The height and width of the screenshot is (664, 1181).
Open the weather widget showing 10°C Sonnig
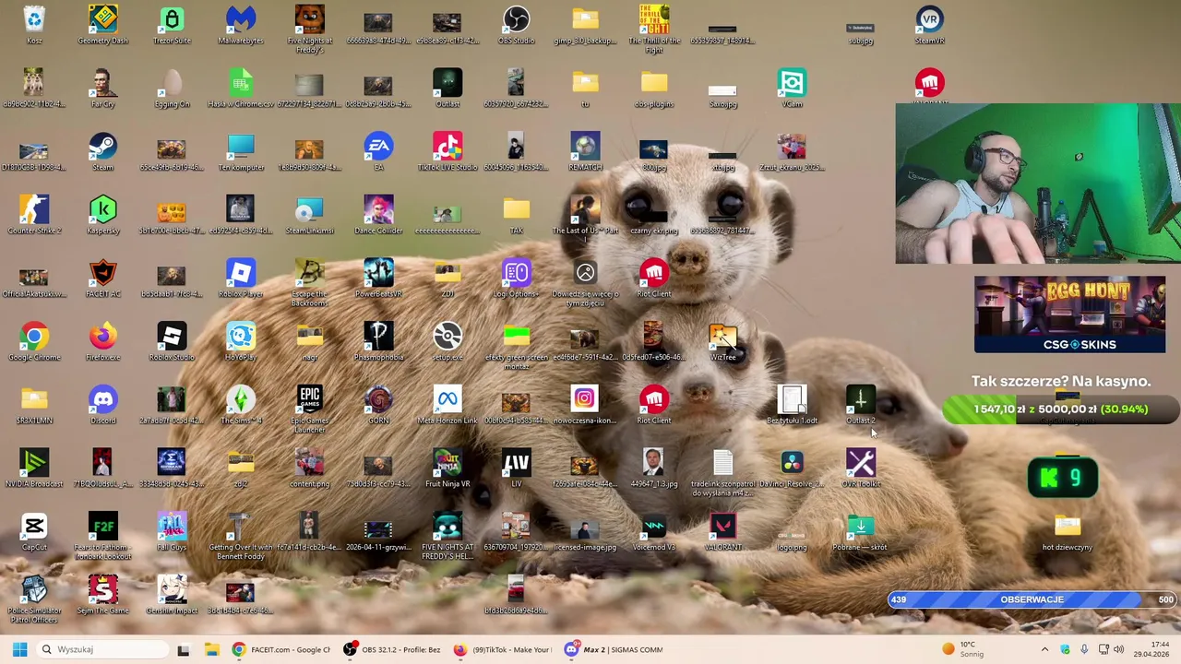pos(964,649)
